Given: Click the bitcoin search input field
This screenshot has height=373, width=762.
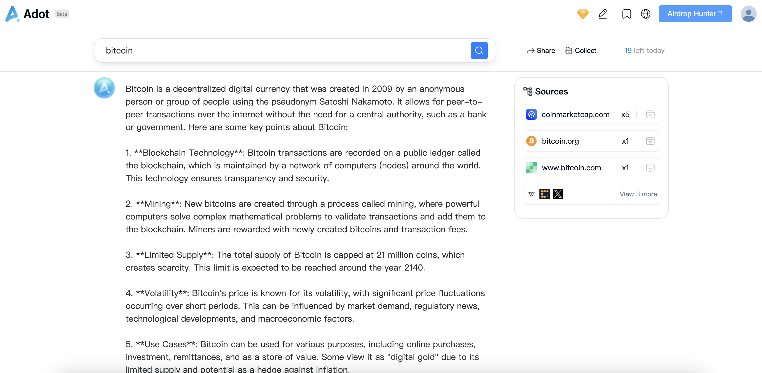Looking at the screenshot, I should pyautogui.click(x=281, y=51).
